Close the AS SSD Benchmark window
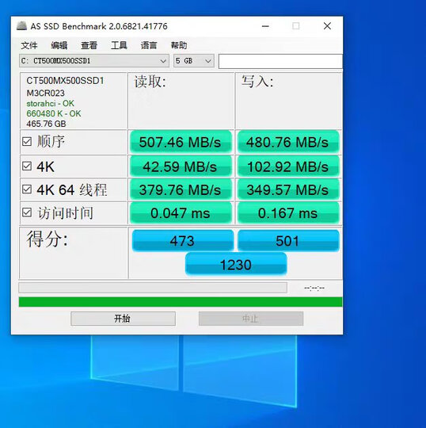The height and width of the screenshot is (428, 426). [327, 26]
